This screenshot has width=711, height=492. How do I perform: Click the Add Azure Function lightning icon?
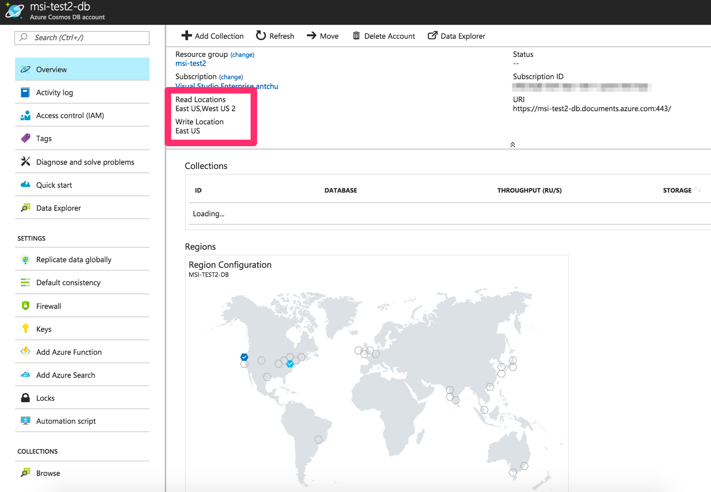(x=25, y=352)
